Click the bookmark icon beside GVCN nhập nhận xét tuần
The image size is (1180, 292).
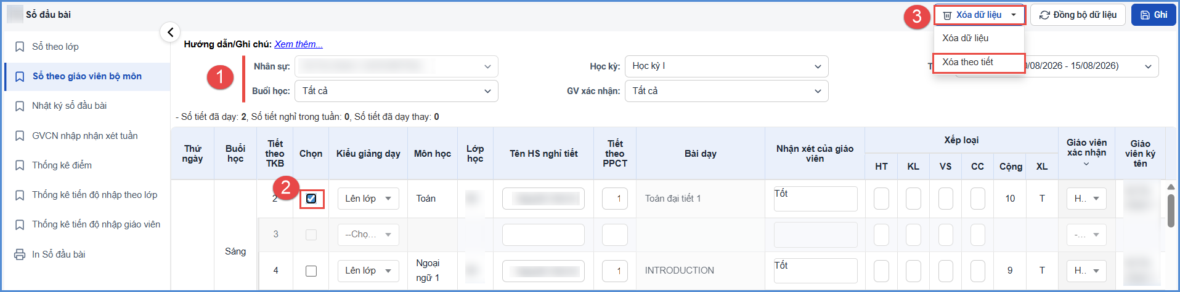click(20, 136)
